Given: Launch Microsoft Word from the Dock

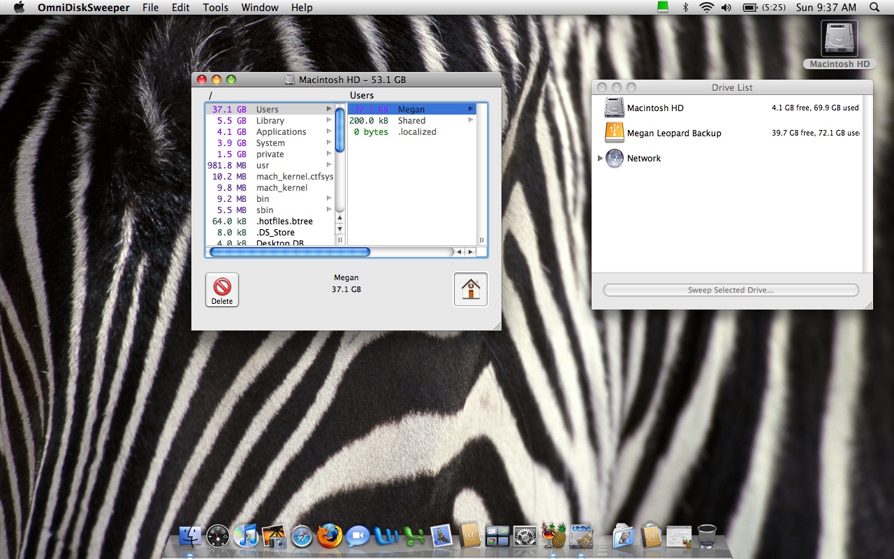Looking at the screenshot, I should point(386,536).
